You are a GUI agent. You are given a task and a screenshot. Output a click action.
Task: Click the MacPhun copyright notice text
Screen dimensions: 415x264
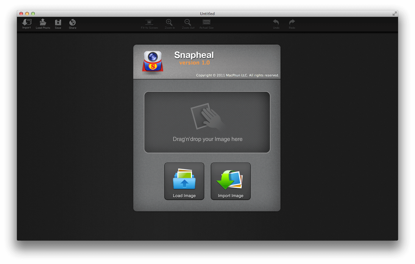click(238, 75)
